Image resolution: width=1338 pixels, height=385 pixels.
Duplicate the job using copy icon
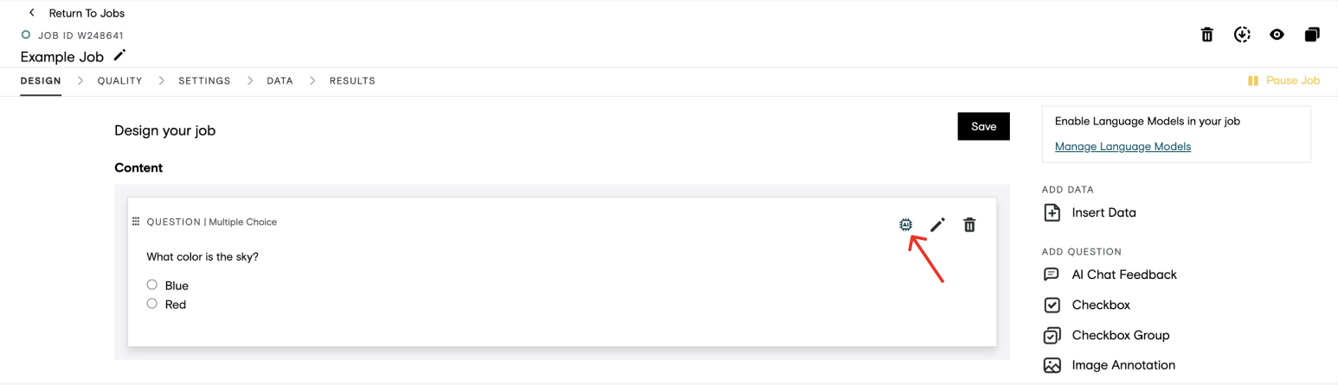tap(1312, 35)
